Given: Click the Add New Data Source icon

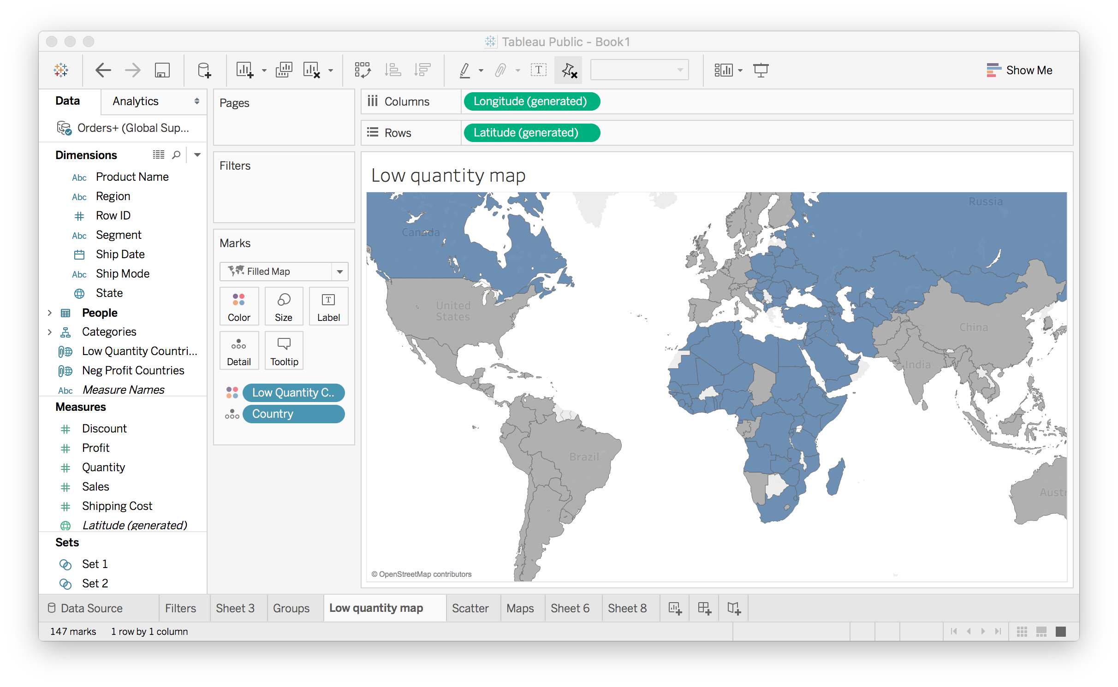Looking at the screenshot, I should (x=203, y=70).
